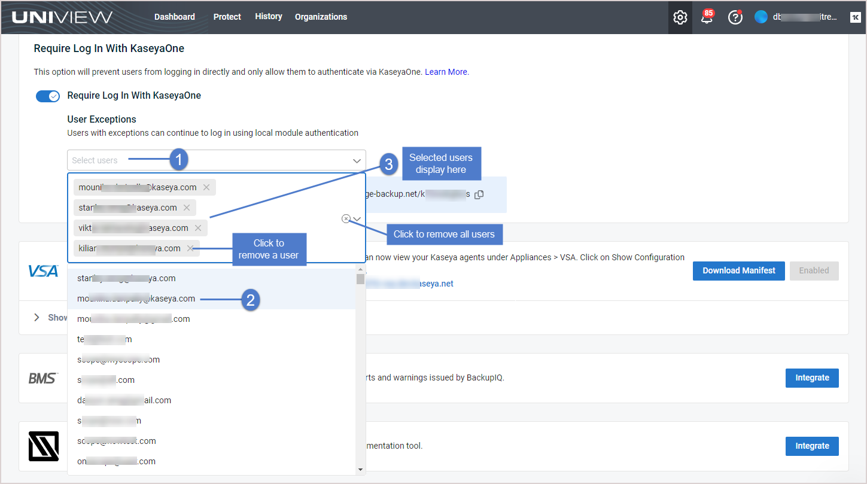This screenshot has height=484, width=867.
Task: Open the History menu
Action: pos(269,16)
